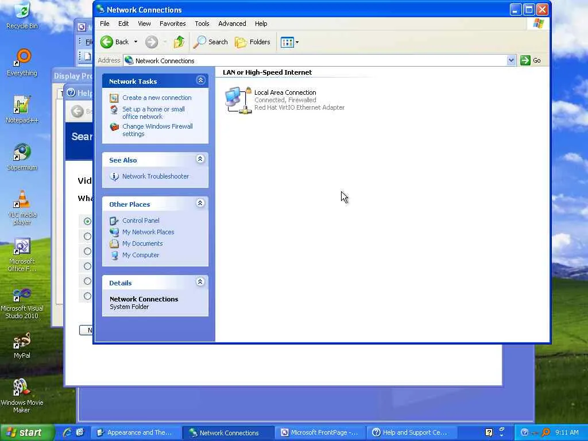Open the Tools menu

[x=202, y=24]
